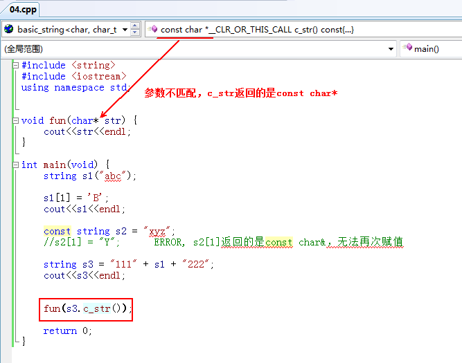Expand the 全局范围 scope dropdown arrow
The height and width of the screenshot is (363, 462).
(x=391, y=49)
